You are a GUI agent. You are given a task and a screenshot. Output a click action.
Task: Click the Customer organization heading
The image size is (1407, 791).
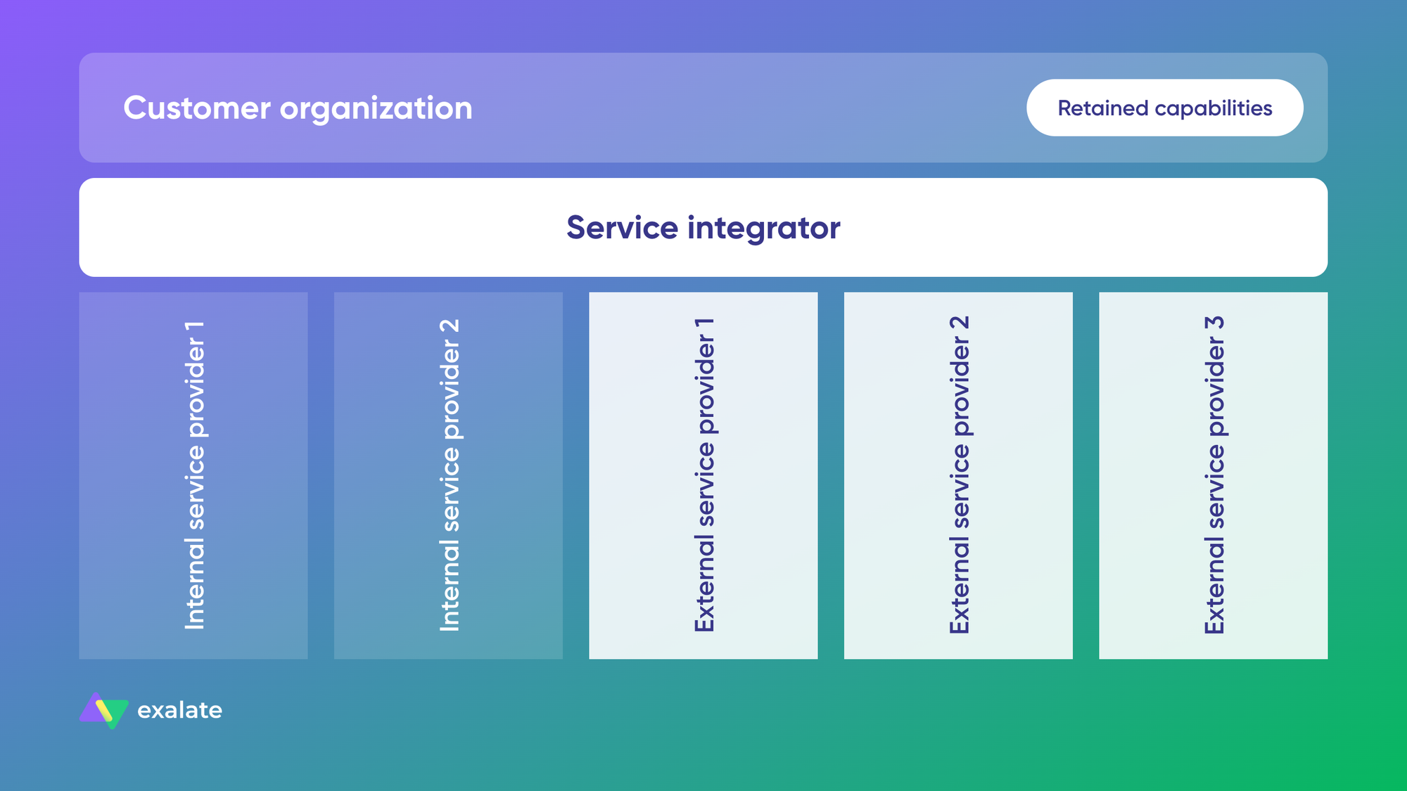click(298, 108)
